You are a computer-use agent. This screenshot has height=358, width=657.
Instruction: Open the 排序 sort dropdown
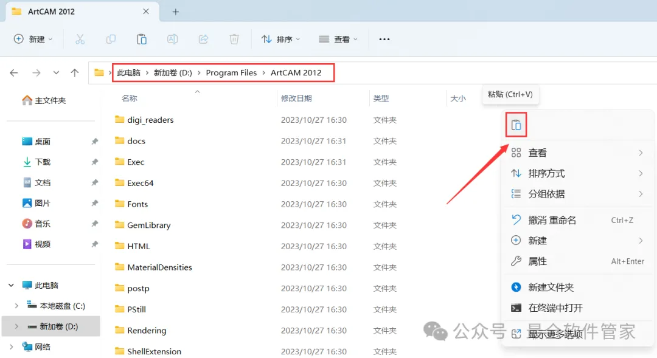click(x=280, y=40)
